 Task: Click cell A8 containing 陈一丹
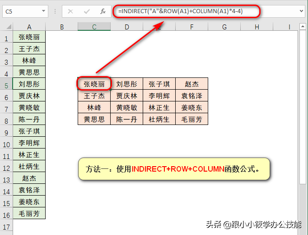click(29, 119)
